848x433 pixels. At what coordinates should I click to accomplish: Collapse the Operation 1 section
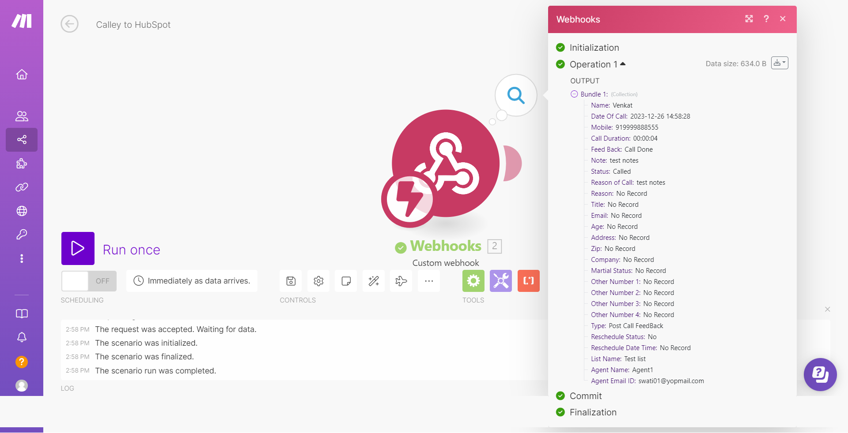[598, 64]
